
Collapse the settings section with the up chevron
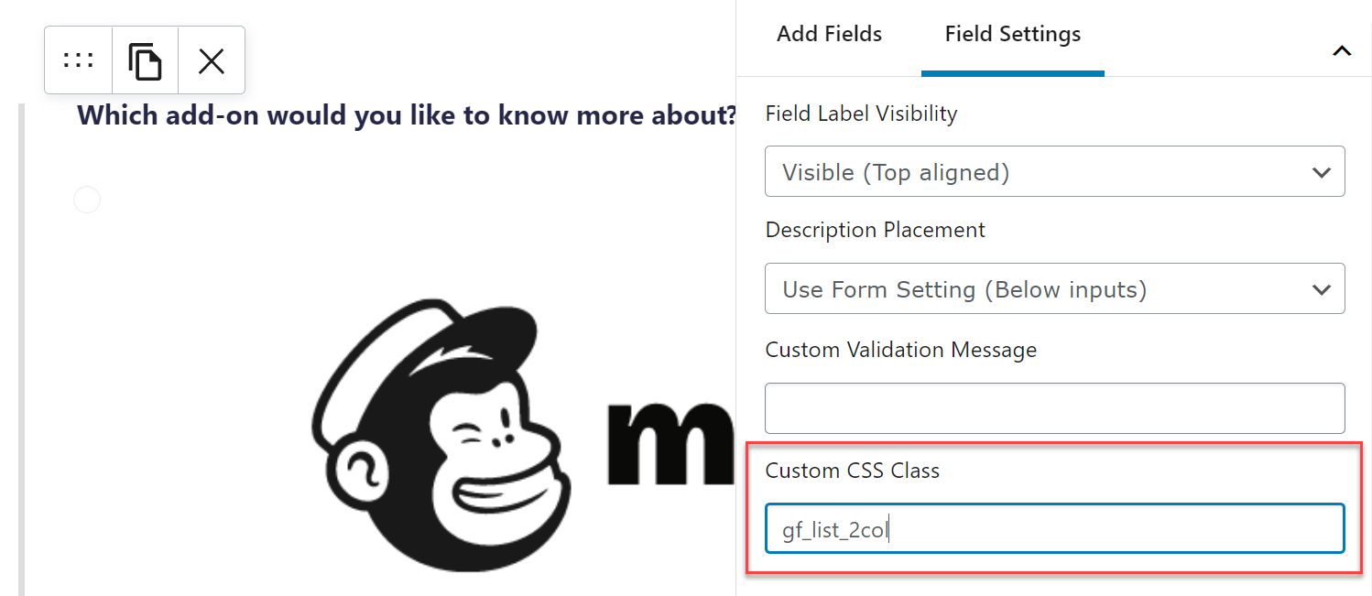click(x=1342, y=51)
